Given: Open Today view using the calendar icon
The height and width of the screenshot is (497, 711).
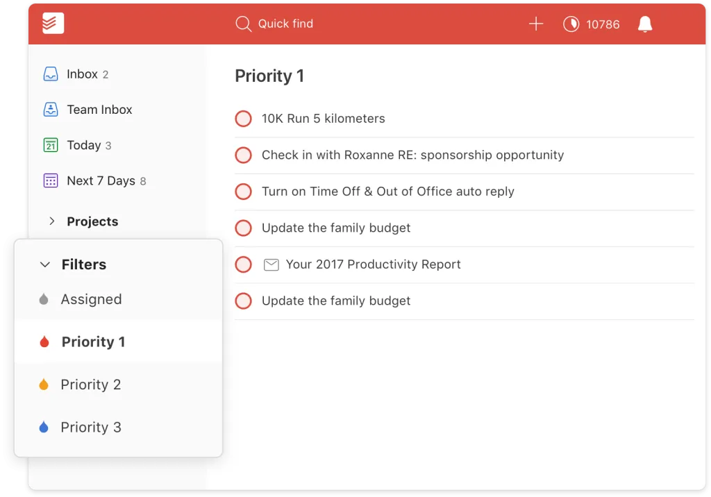Looking at the screenshot, I should (51, 145).
